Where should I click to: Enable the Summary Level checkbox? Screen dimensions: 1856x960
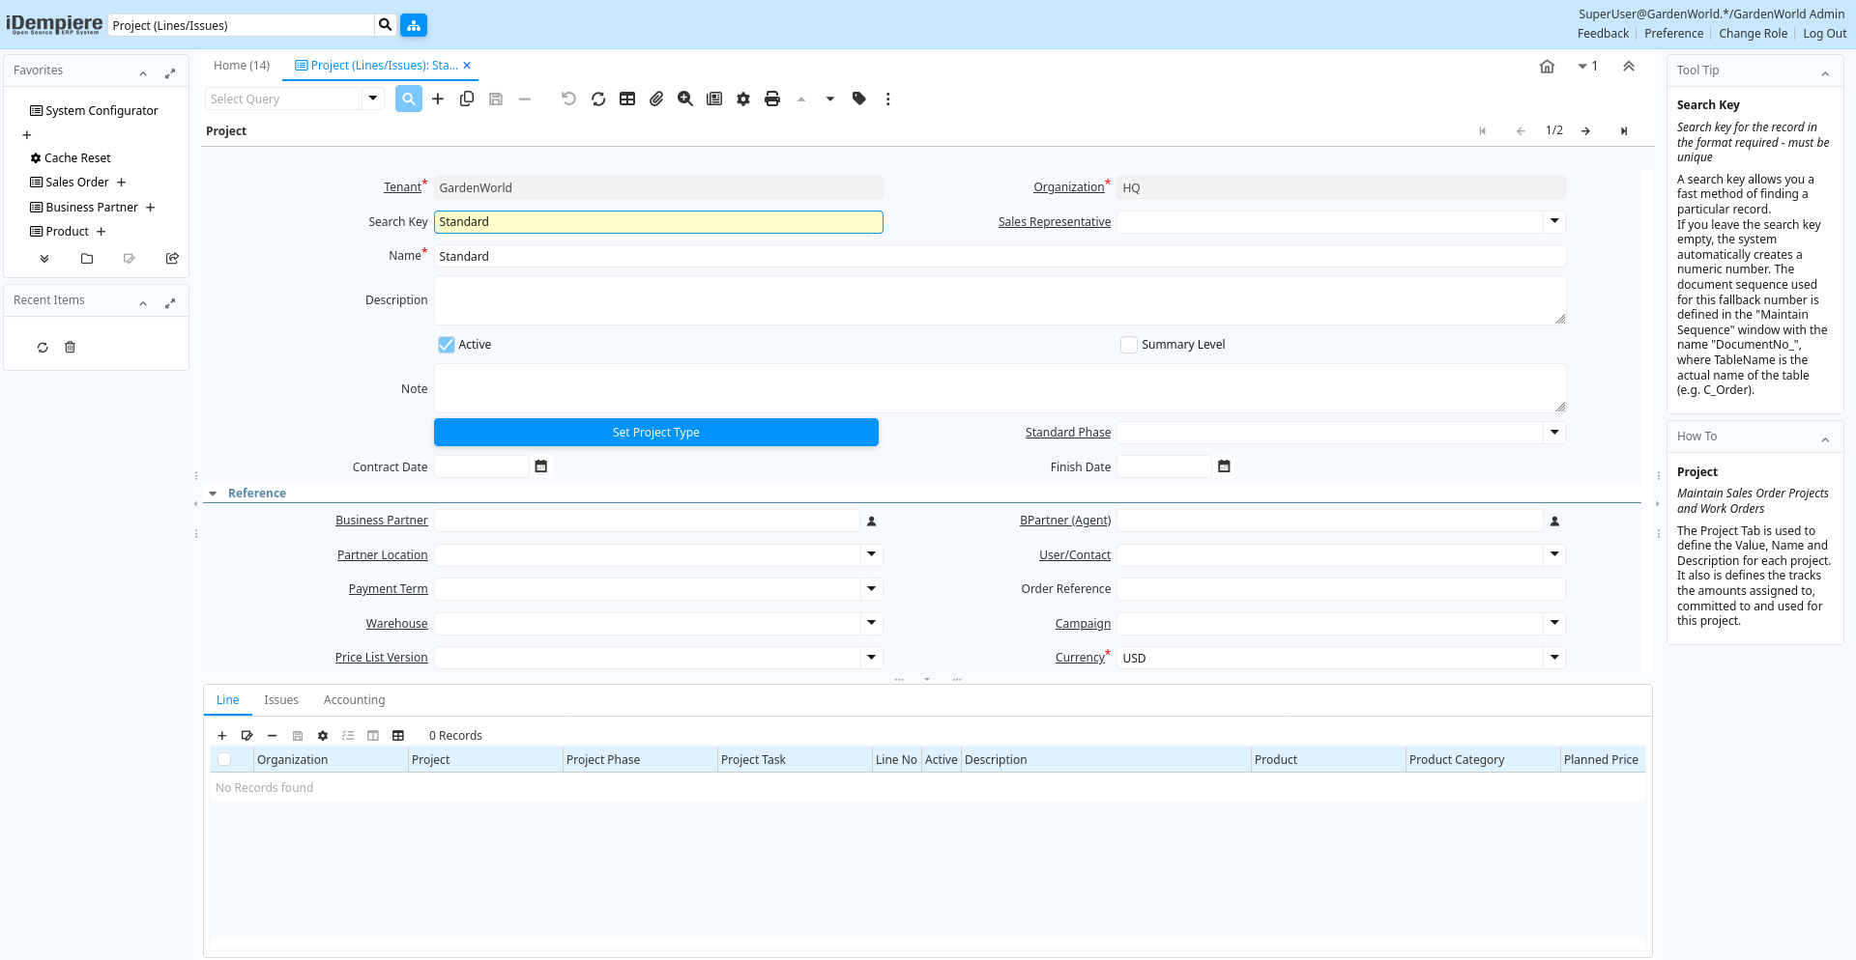[1129, 345]
